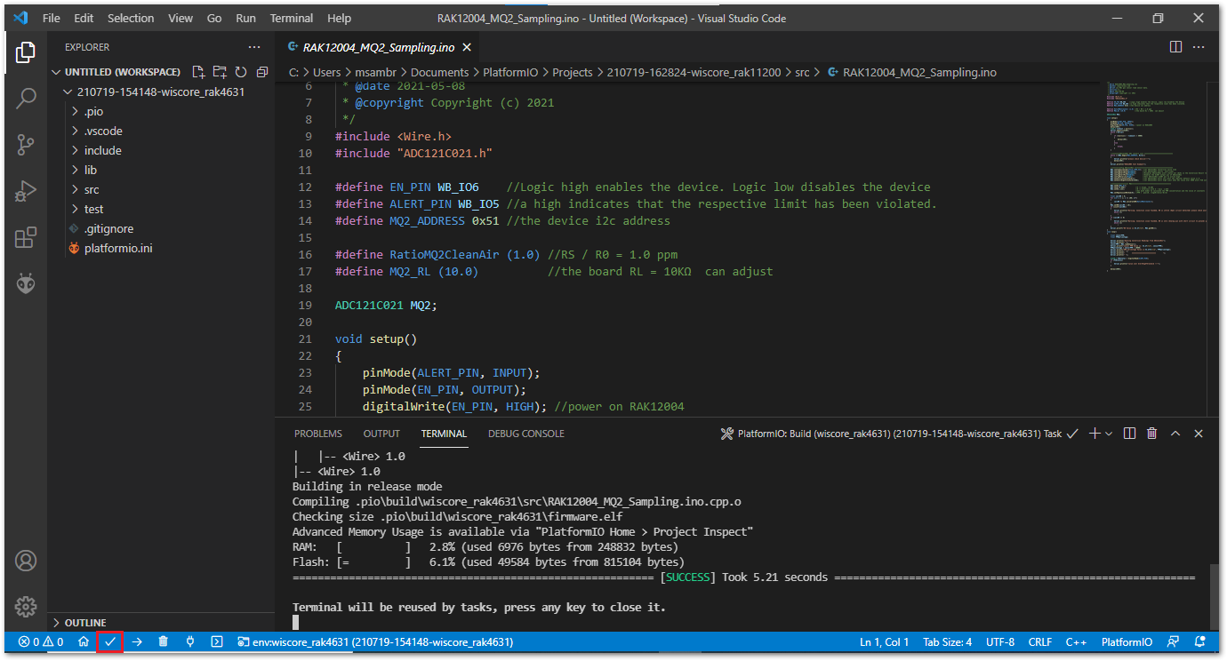The height and width of the screenshot is (661, 1227).
Task: Open PlatformIO new terminal status bar icon
Action: pos(216,641)
